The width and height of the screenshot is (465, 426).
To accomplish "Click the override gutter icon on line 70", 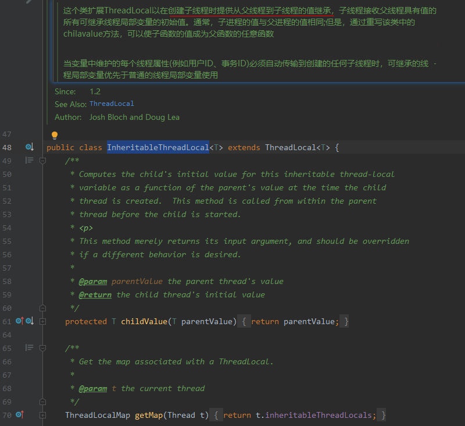I will coord(20,414).
